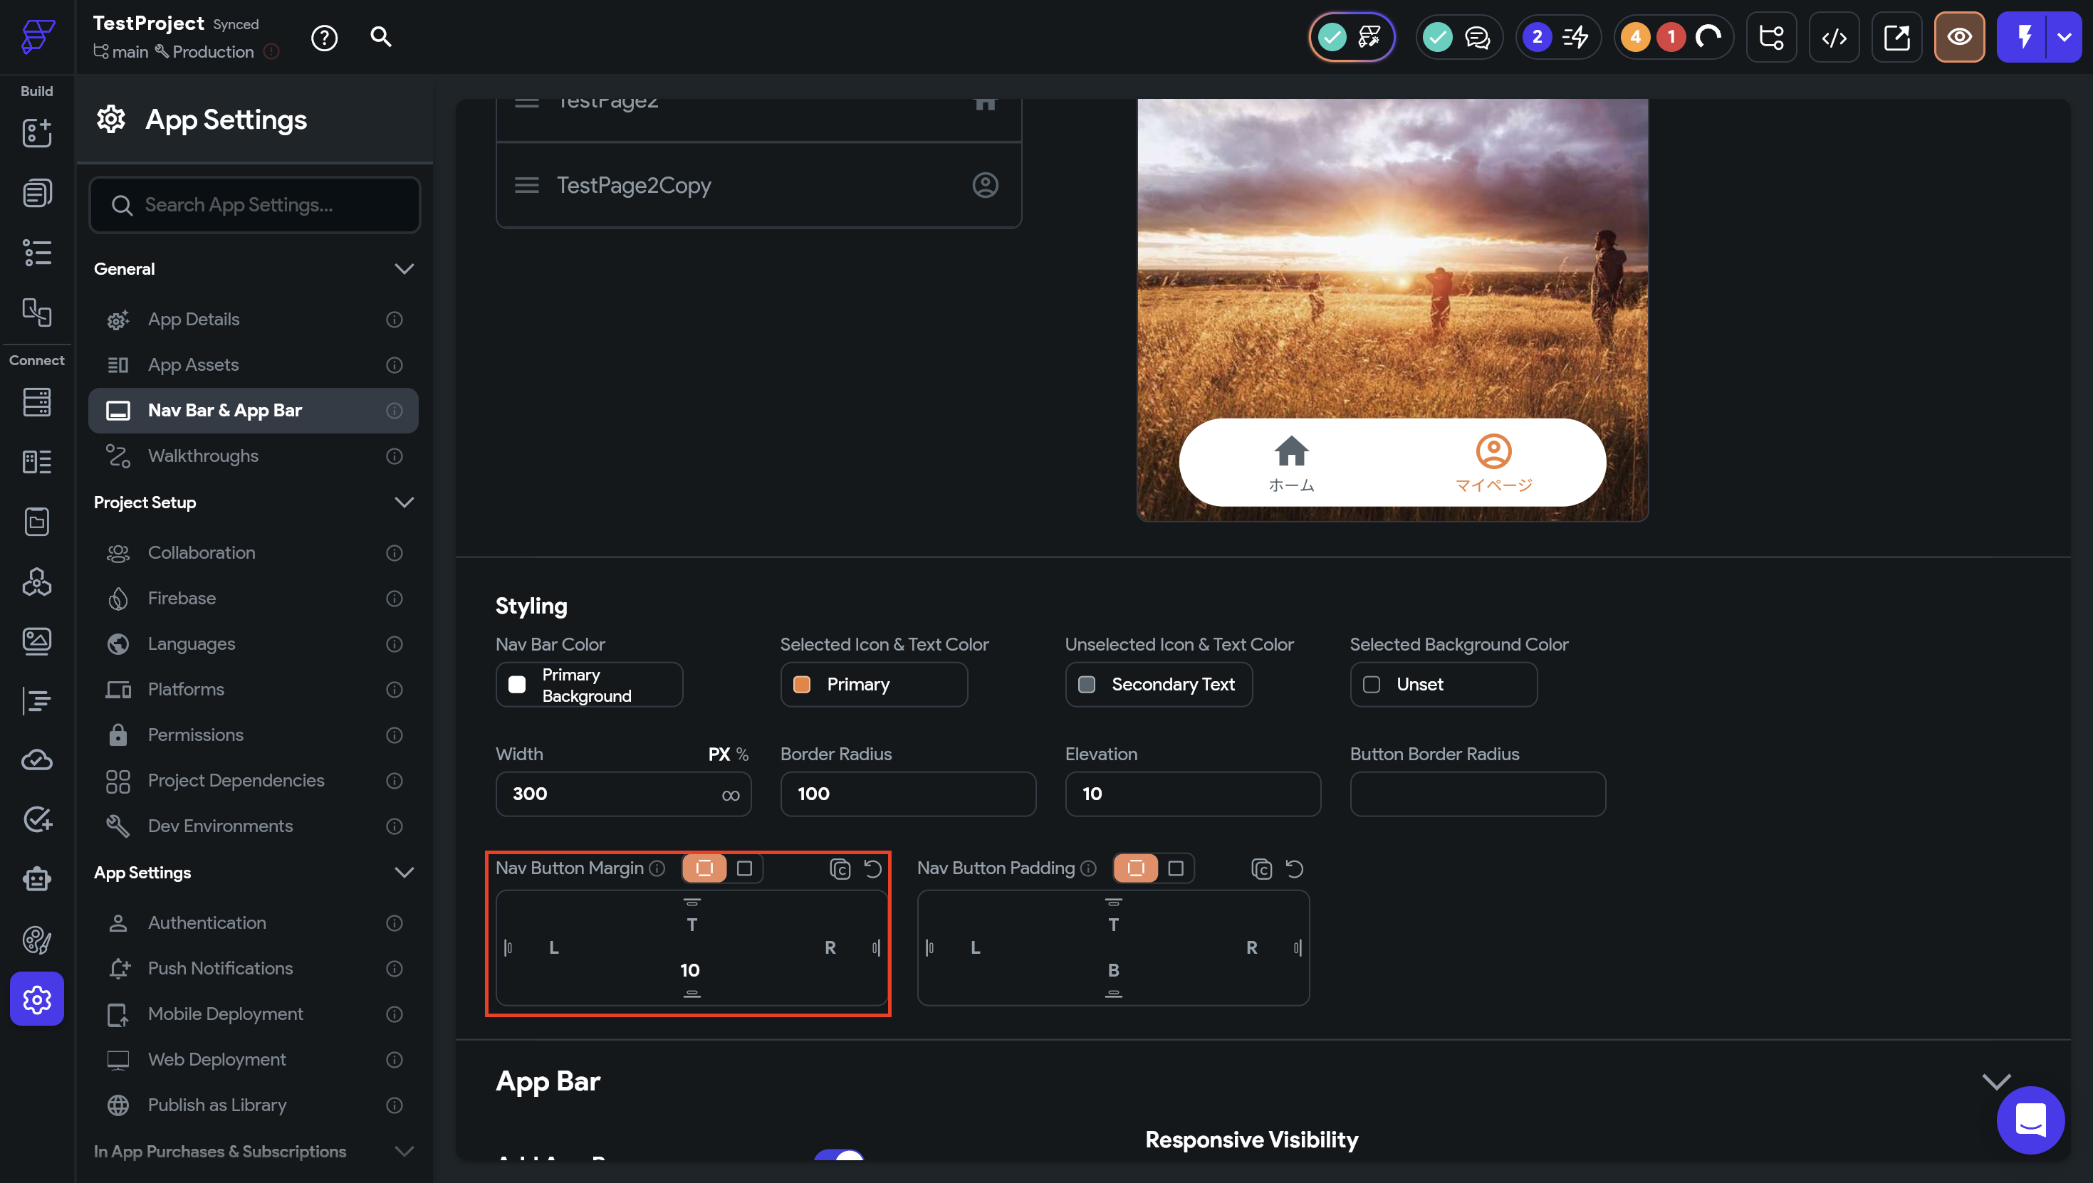Click the Border Radius input field
The width and height of the screenshot is (2093, 1183).
click(x=907, y=794)
